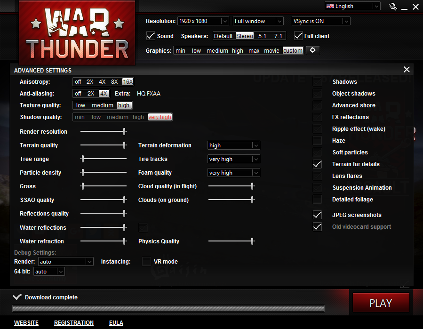Click the Particle density slider
The height and width of the screenshot is (329, 423).
[x=104, y=172]
